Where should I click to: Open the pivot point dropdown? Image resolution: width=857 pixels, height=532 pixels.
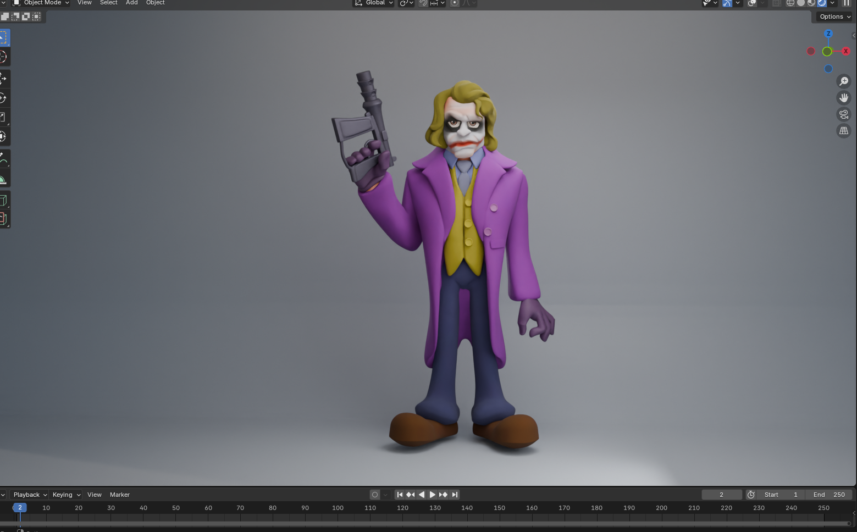[x=406, y=3]
